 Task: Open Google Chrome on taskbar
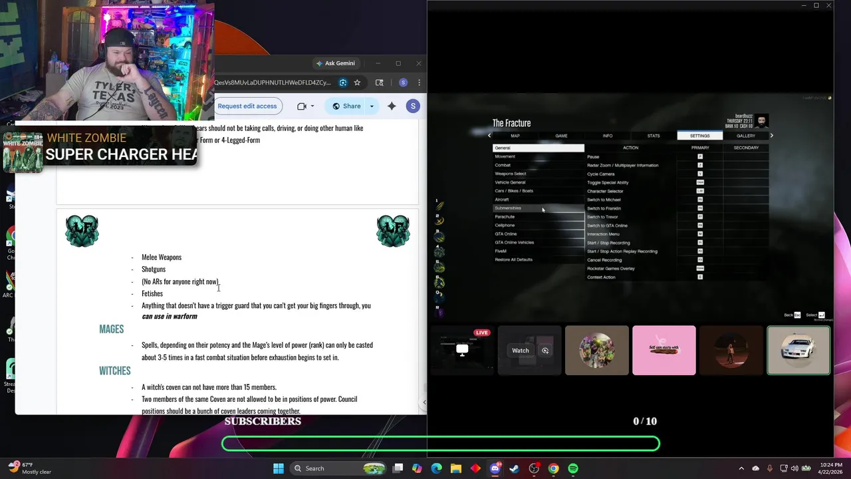point(553,468)
